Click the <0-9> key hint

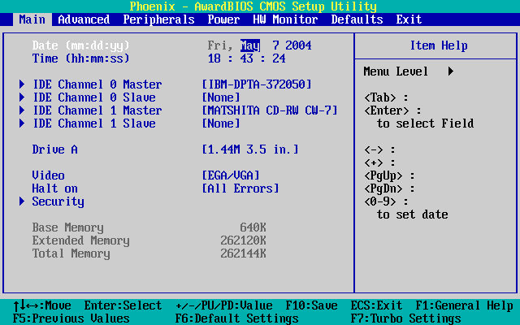point(380,201)
